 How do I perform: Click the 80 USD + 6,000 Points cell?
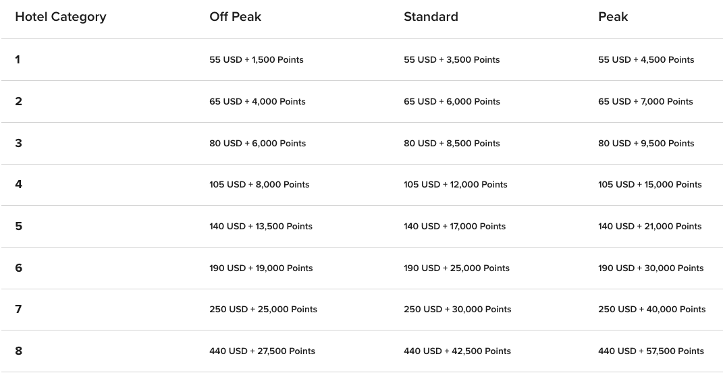(x=257, y=143)
